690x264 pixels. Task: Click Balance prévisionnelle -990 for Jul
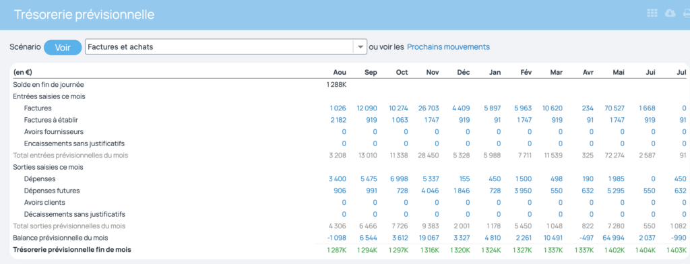[x=678, y=238]
